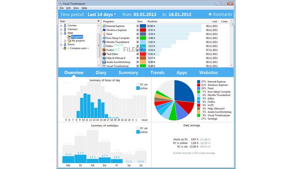Switch to the Websites tab
This screenshot has height=169, width=292.
click(209, 73)
